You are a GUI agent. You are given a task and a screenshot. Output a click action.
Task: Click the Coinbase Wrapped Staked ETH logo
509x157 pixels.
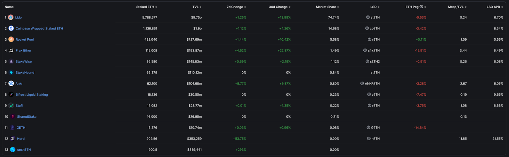pos(11,28)
